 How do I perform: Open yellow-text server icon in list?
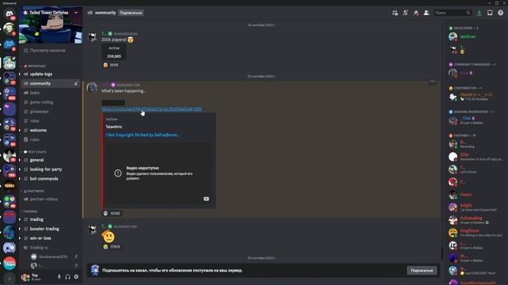tap(9, 186)
